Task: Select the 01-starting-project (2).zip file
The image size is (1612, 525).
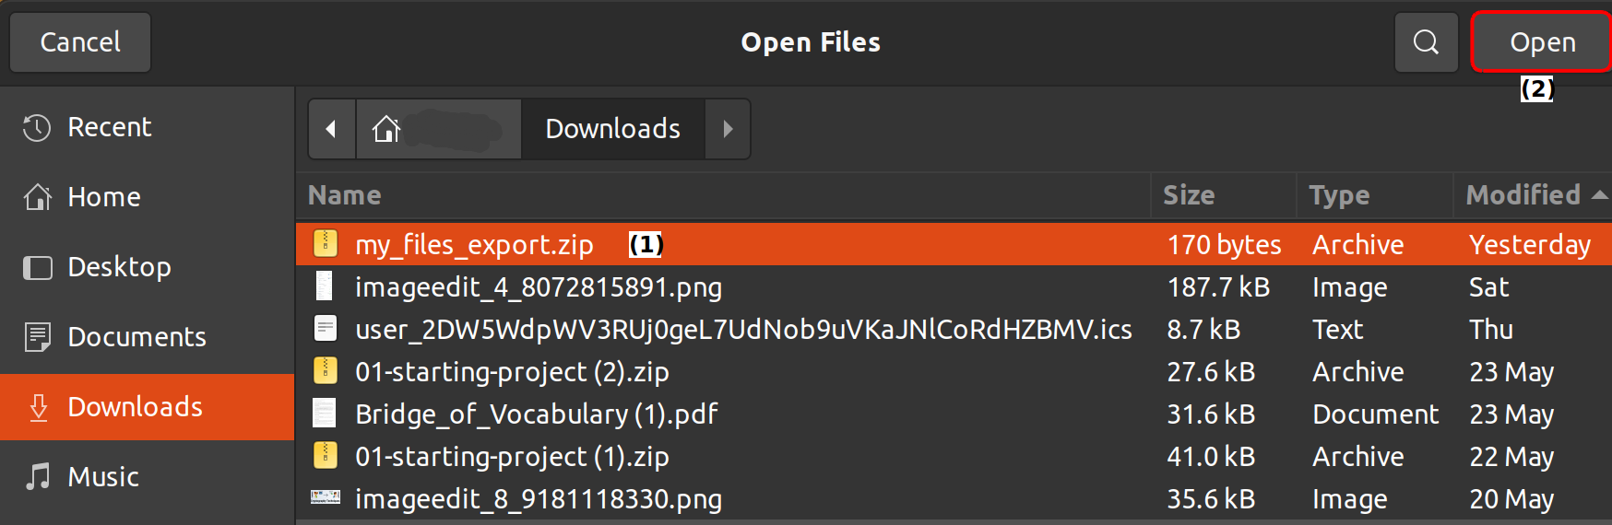Action: (x=512, y=372)
